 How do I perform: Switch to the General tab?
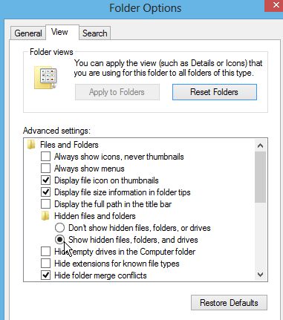28,33
